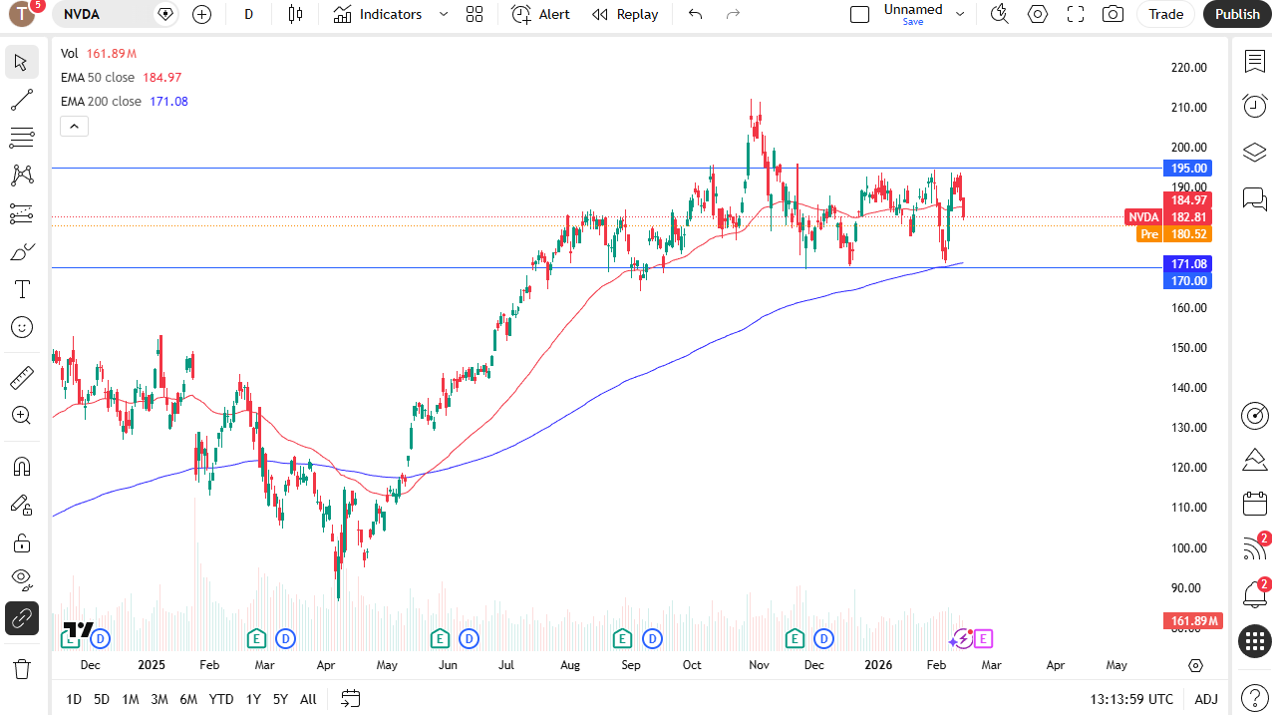Open the emoji icons tool
Screen dimensions: 1272x715
pos(22,327)
